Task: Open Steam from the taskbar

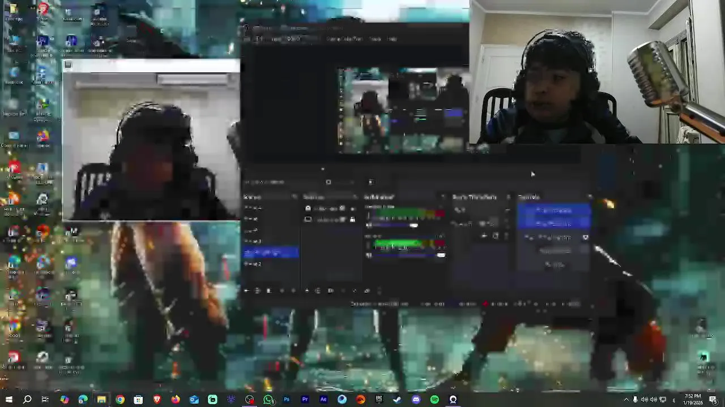Action: click(397, 400)
